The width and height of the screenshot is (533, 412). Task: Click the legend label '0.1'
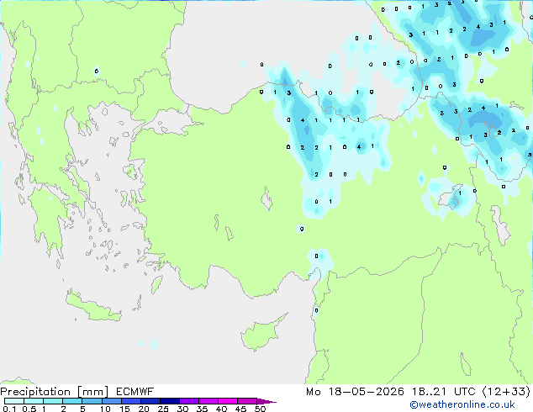click(x=9, y=409)
